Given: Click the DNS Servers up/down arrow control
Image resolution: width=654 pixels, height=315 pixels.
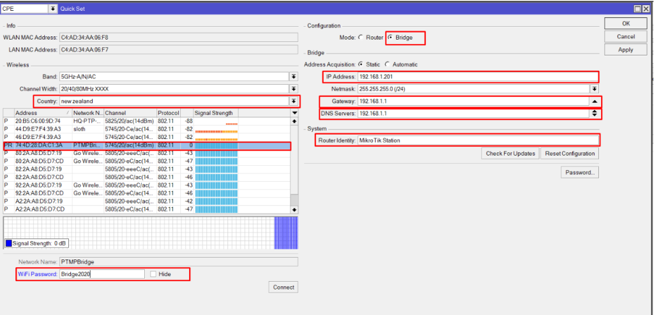Looking at the screenshot, I should 594,114.
